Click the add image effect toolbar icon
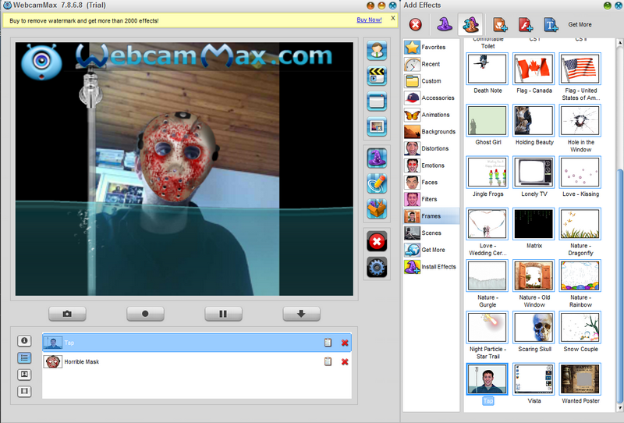This screenshot has width=624, height=423. [500, 25]
